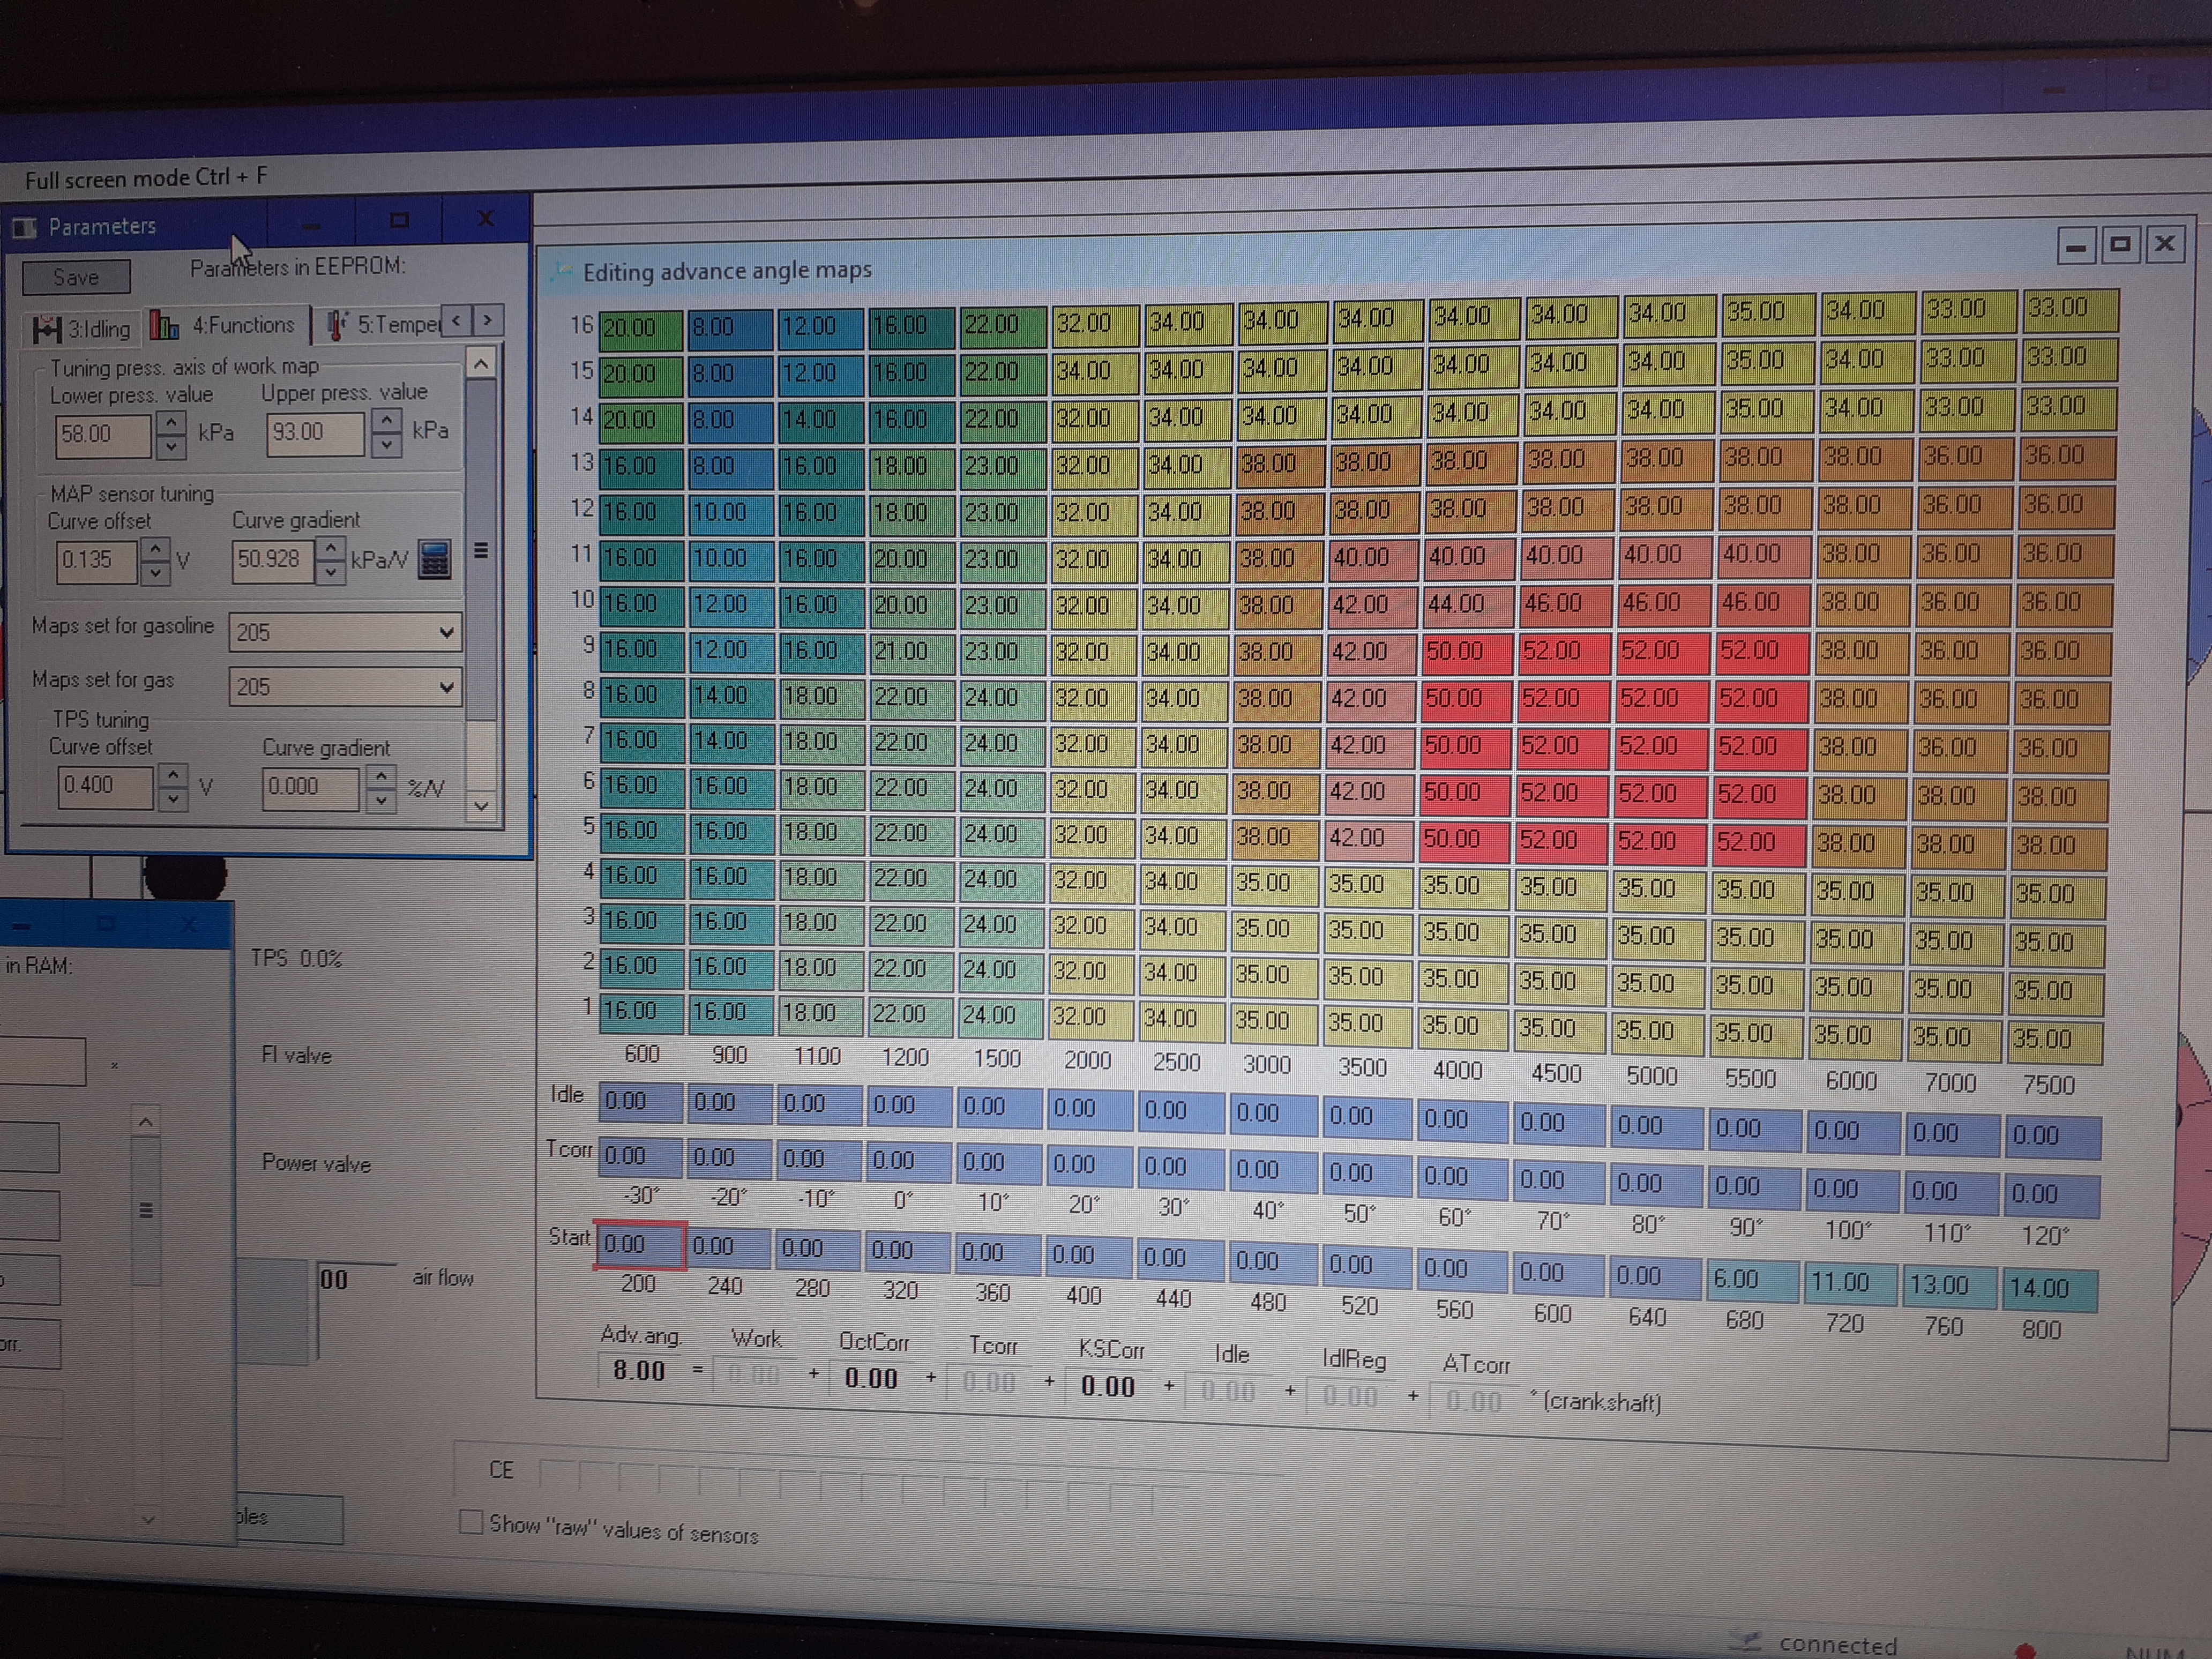The width and height of the screenshot is (2212, 1659).
Task: Click the 3:Idling tab icon
Action: pyautogui.click(x=46, y=329)
